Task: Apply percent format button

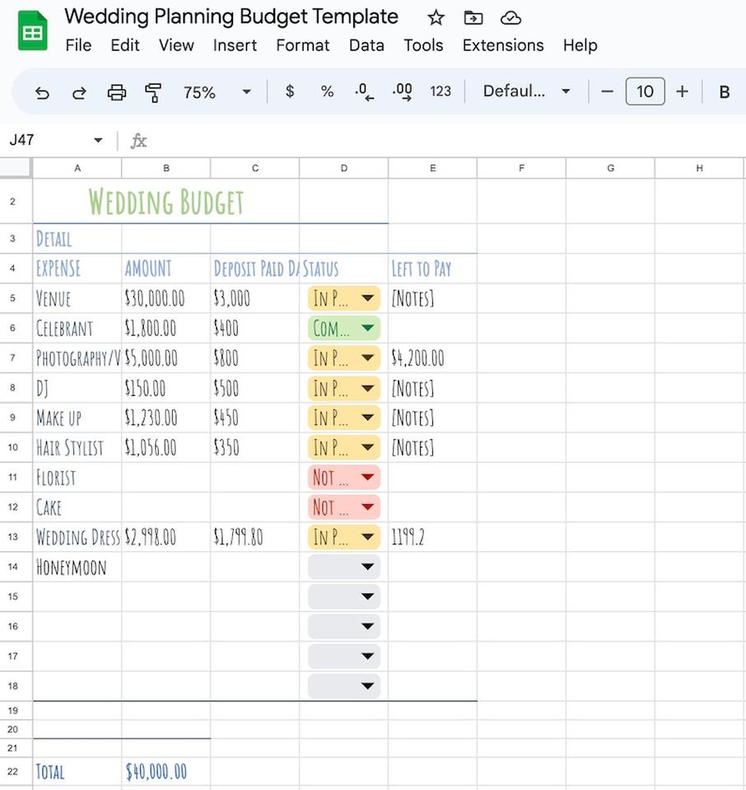Action: [327, 91]
